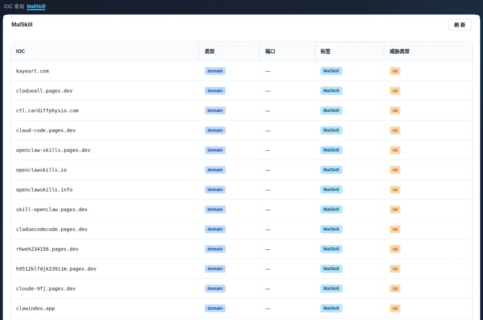Click the 刷新 refresh button
The width and height of the screenshot is (483, 320).
(460, 25)
